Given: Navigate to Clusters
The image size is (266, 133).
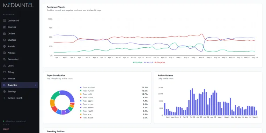Looking at the screenshot, I should click(20, 40).
